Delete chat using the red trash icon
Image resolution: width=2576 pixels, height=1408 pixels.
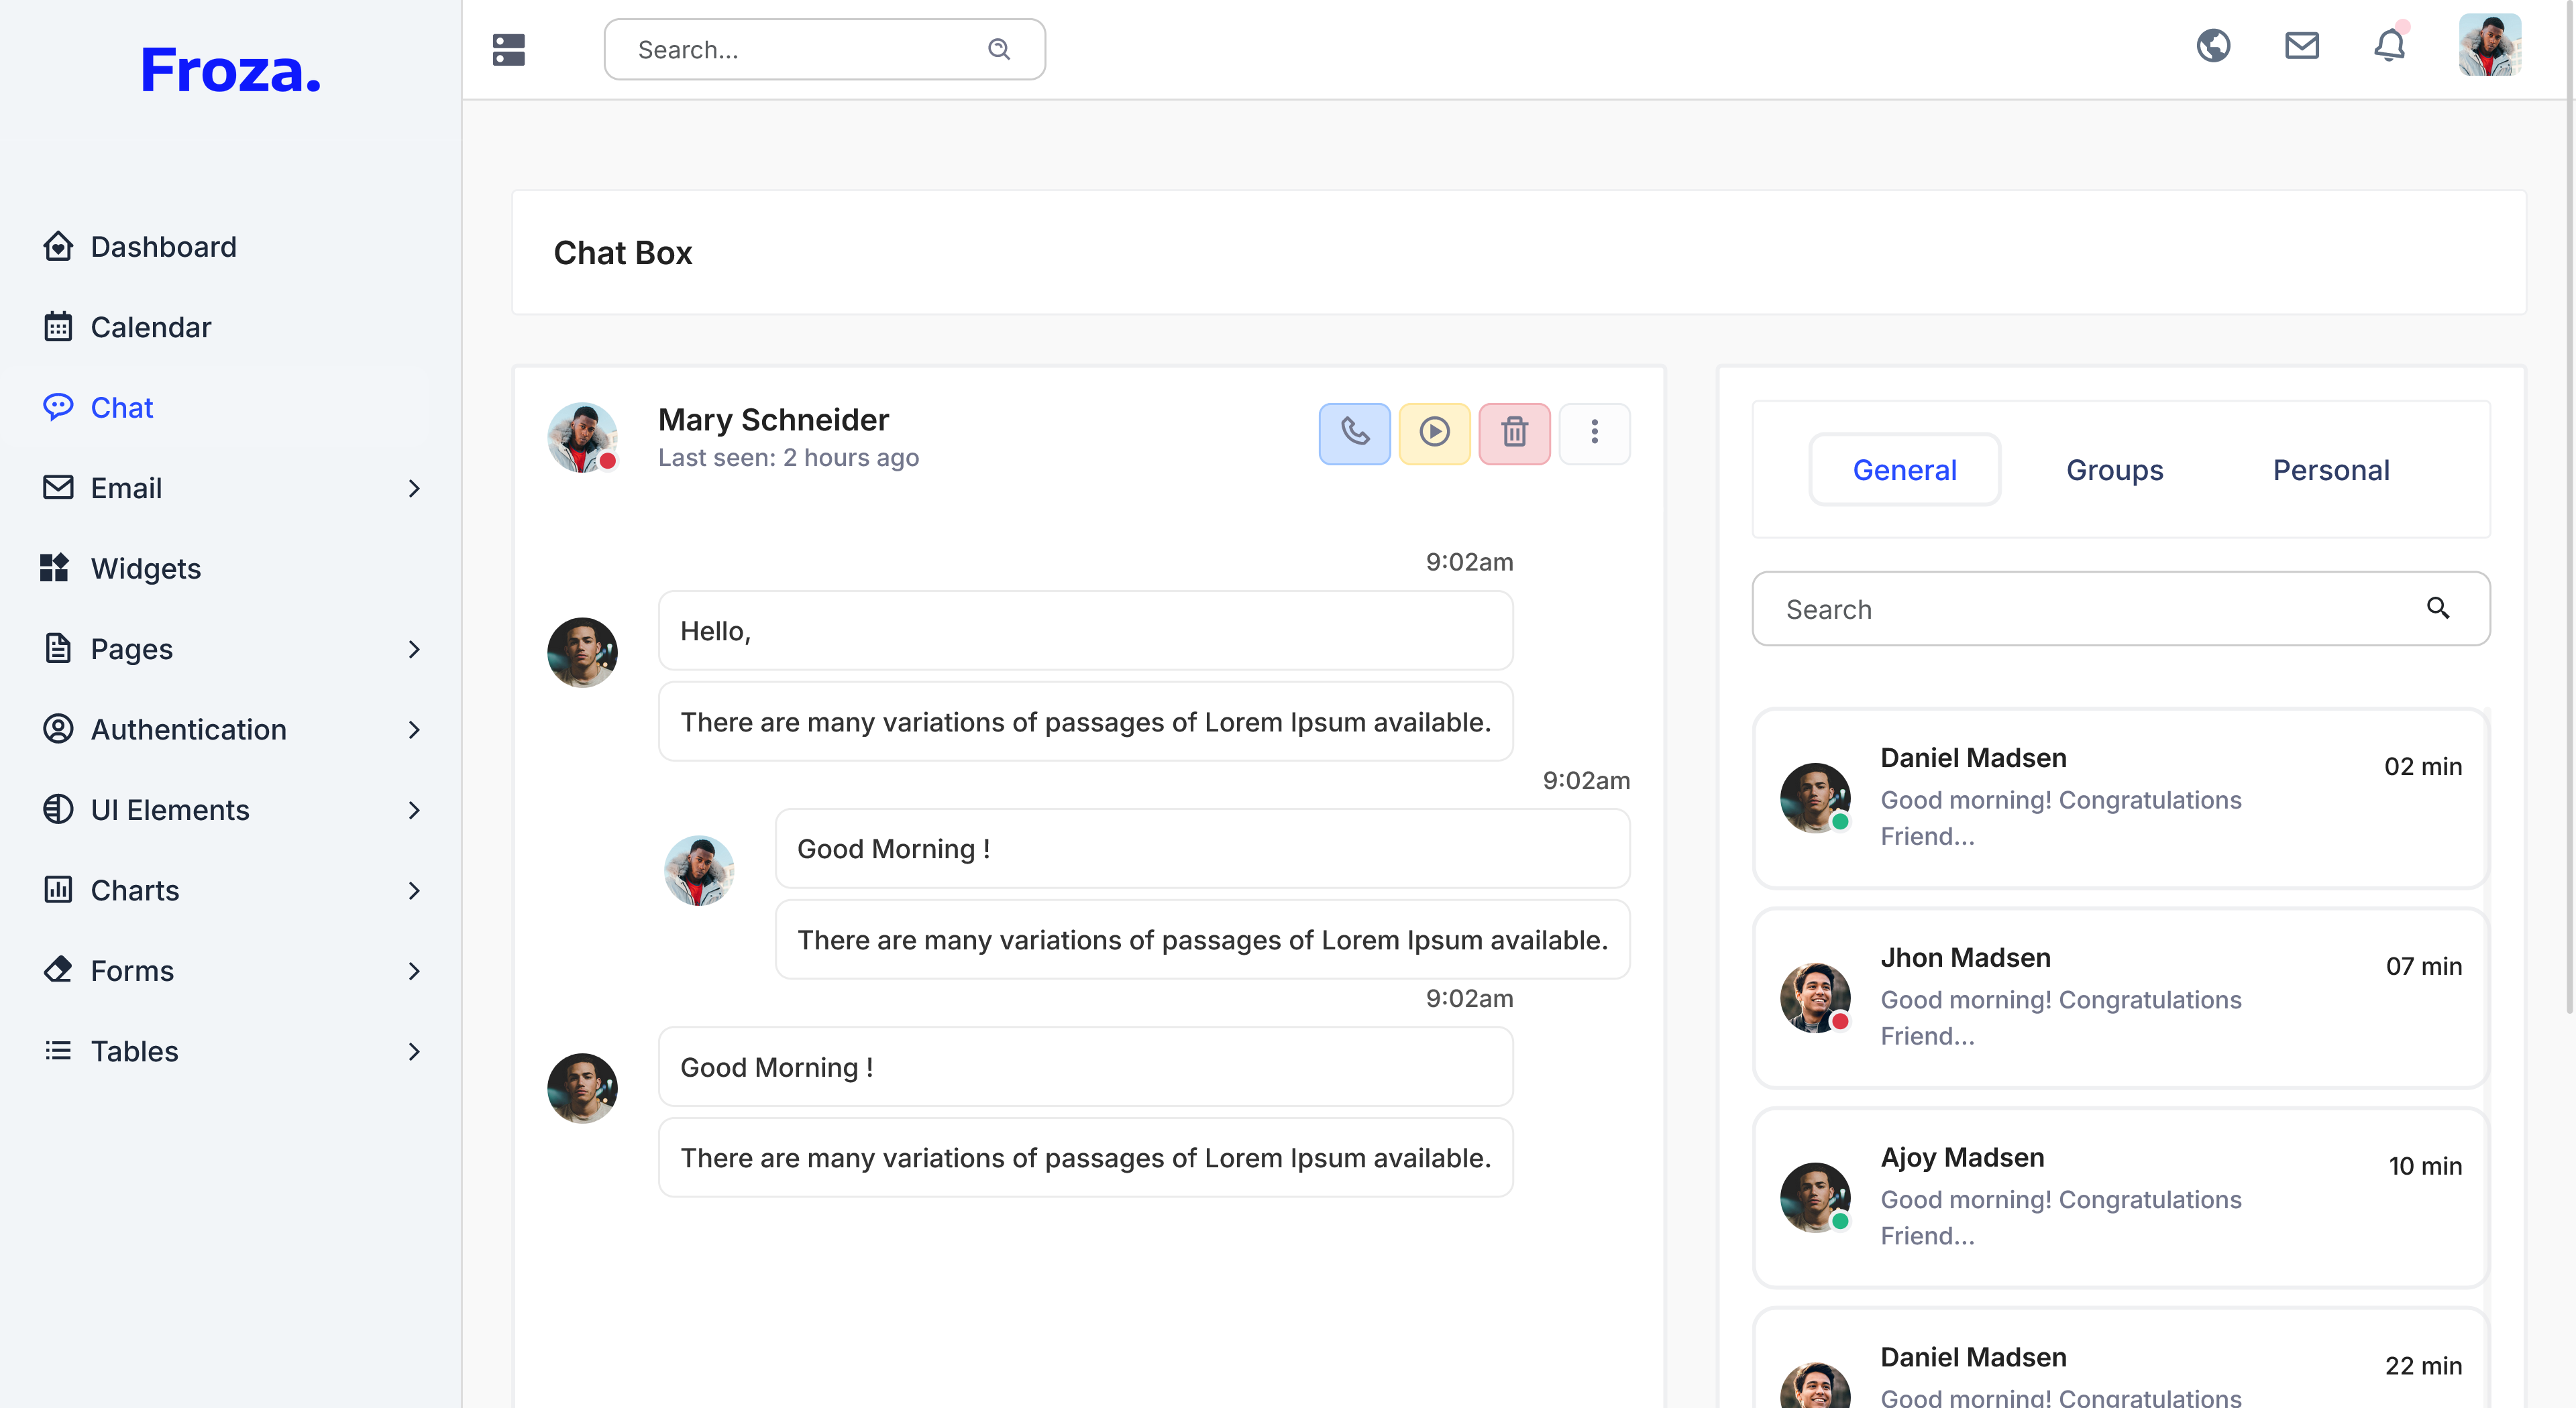(1514, 432)
